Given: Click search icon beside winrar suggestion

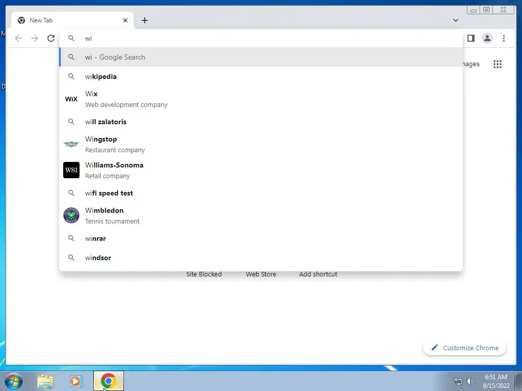Looking at the screenshot, I should coord(71,238).
